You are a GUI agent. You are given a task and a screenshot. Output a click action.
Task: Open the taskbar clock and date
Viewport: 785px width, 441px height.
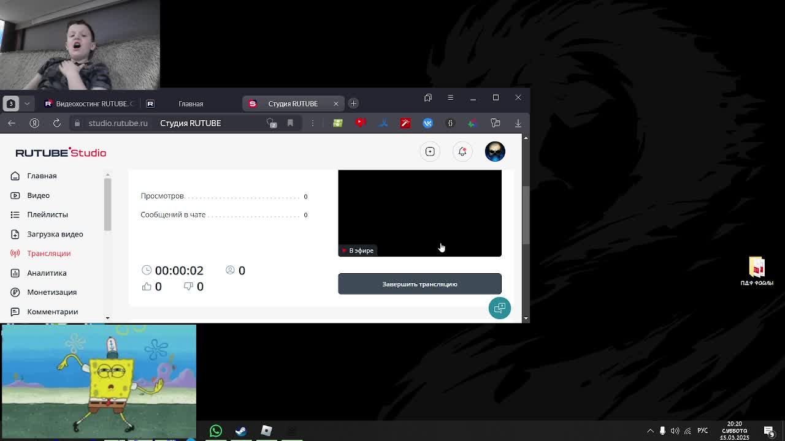coord(734,431)
